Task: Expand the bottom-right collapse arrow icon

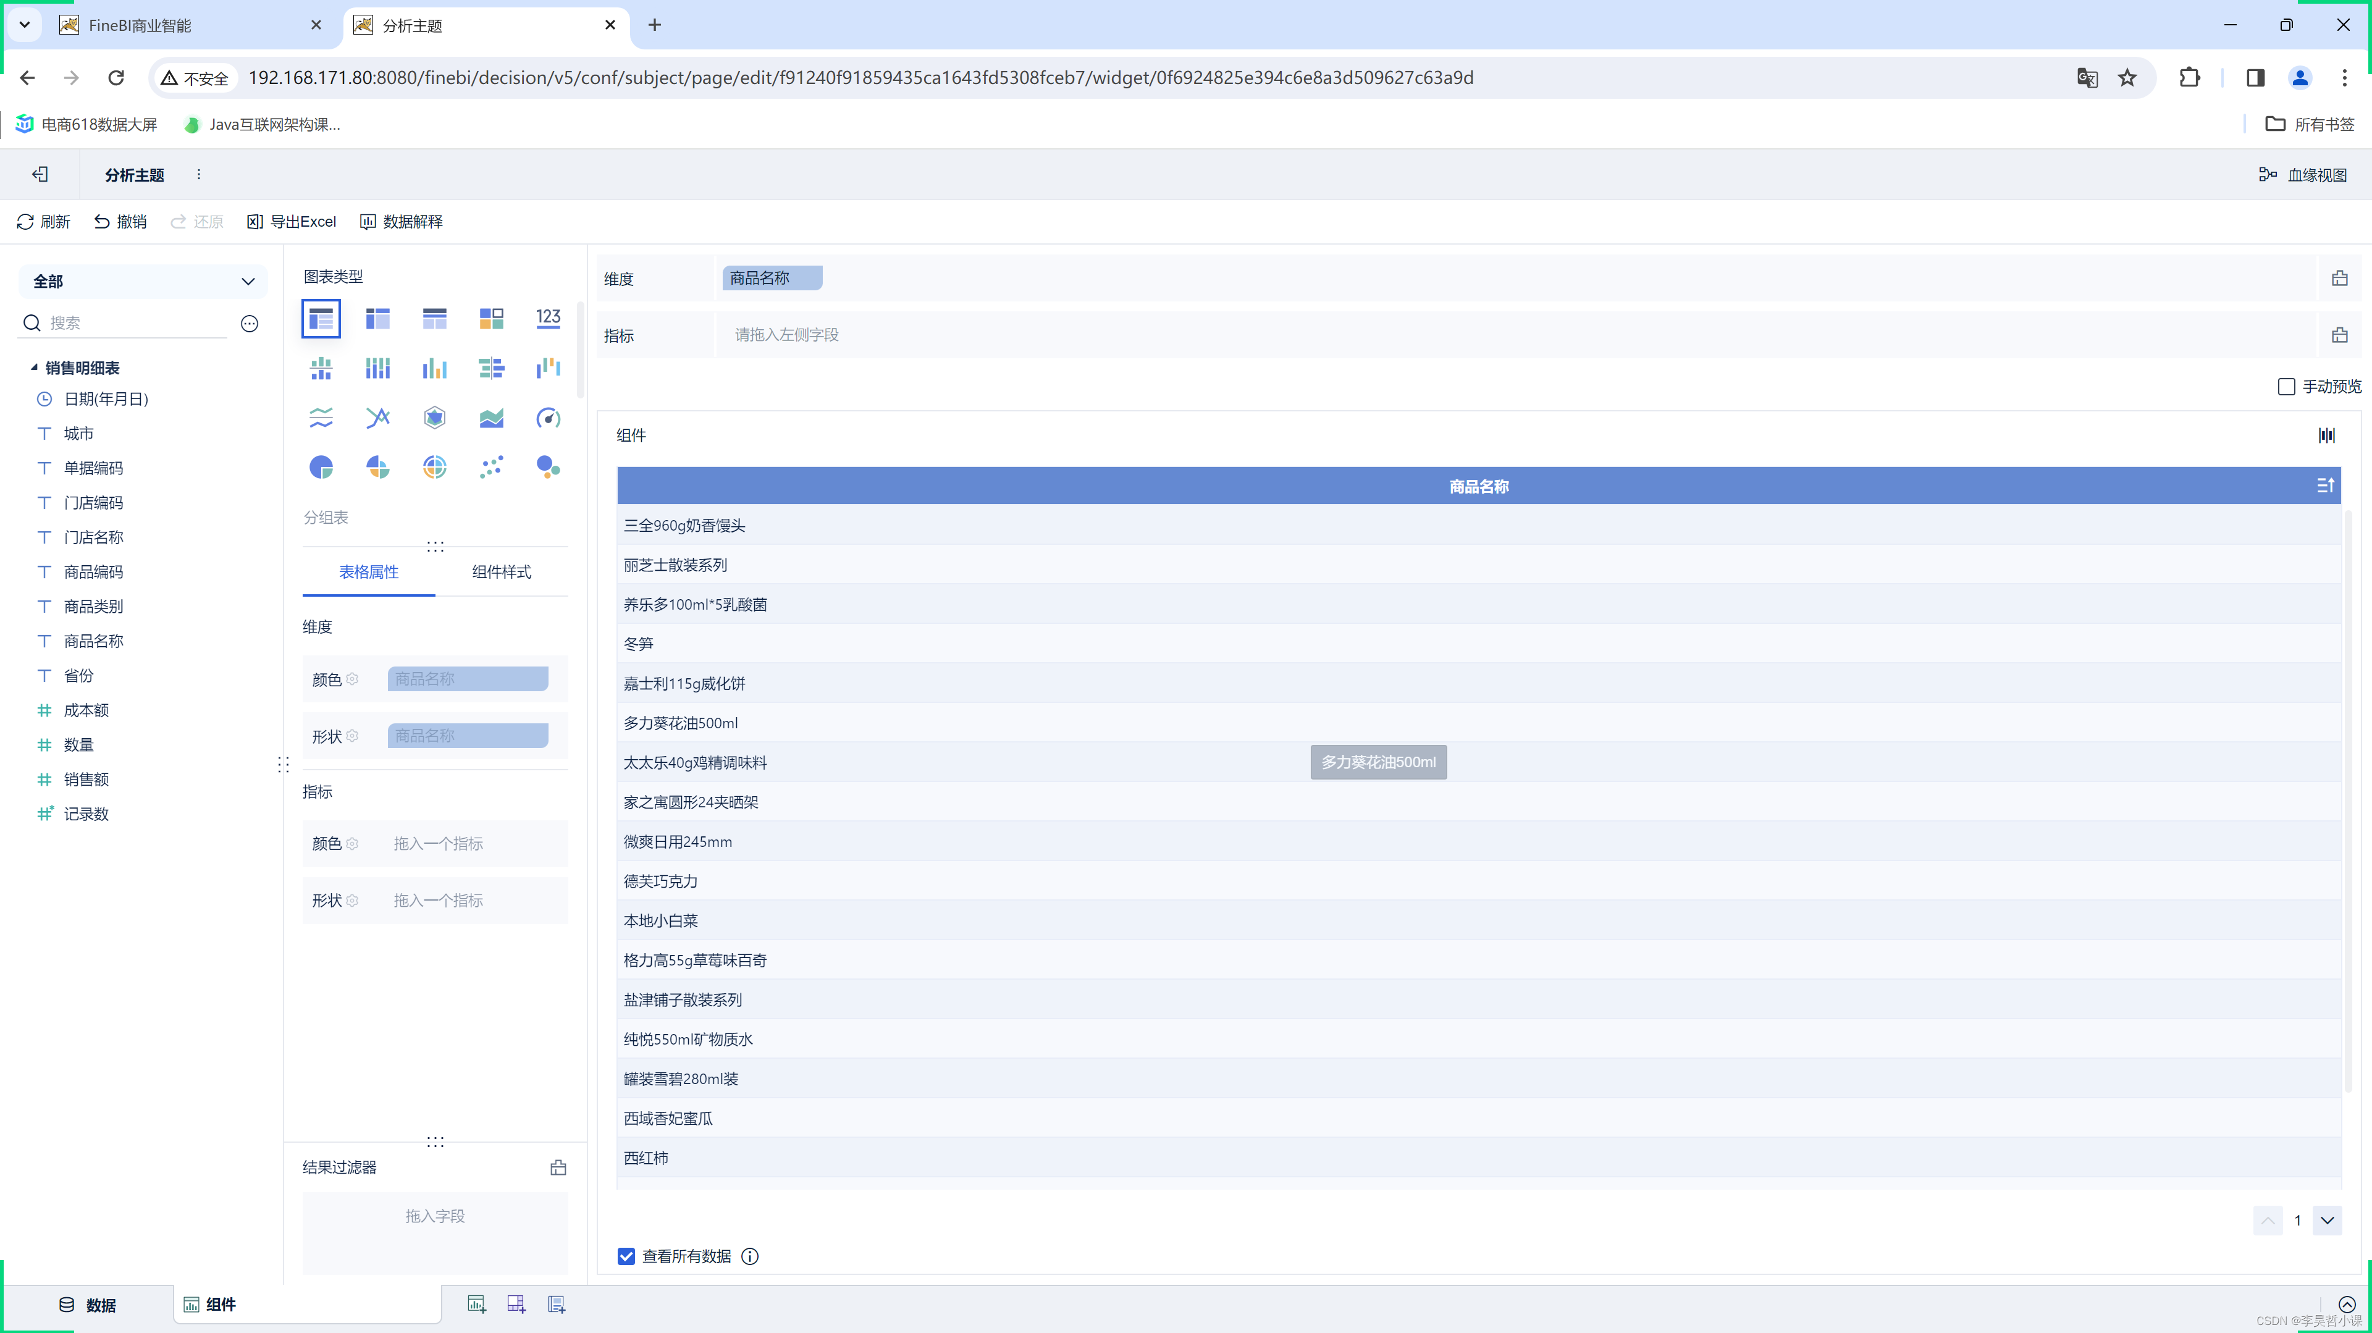Action: [x=2347, y=1305]
